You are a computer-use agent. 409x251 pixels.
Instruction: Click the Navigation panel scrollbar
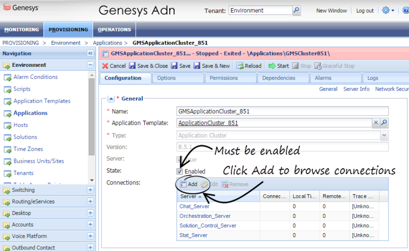click(x=92, y=117)
